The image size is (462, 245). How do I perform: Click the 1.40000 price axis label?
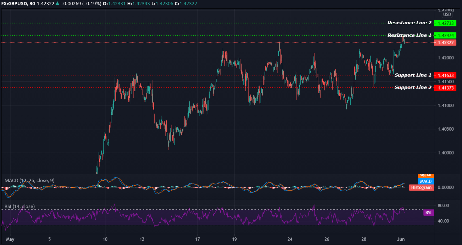(x=446, y=153)
